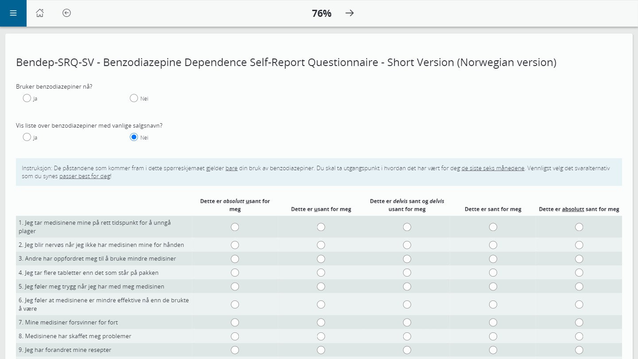Choose "Ja" to show benzodiazepine salgsnavn list
This screenshot has width=638, height=359.
pos(27,137)
